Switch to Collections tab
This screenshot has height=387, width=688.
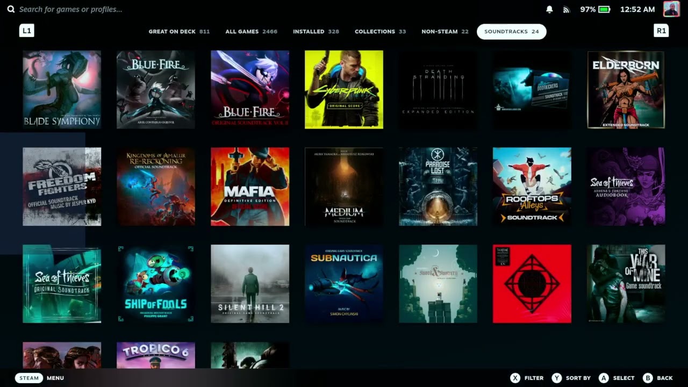click(x=380, y=32)
